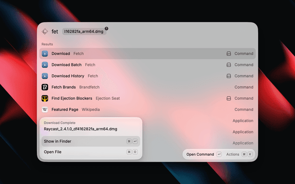Select the Fetch Brands command

(x=147, y=87)
